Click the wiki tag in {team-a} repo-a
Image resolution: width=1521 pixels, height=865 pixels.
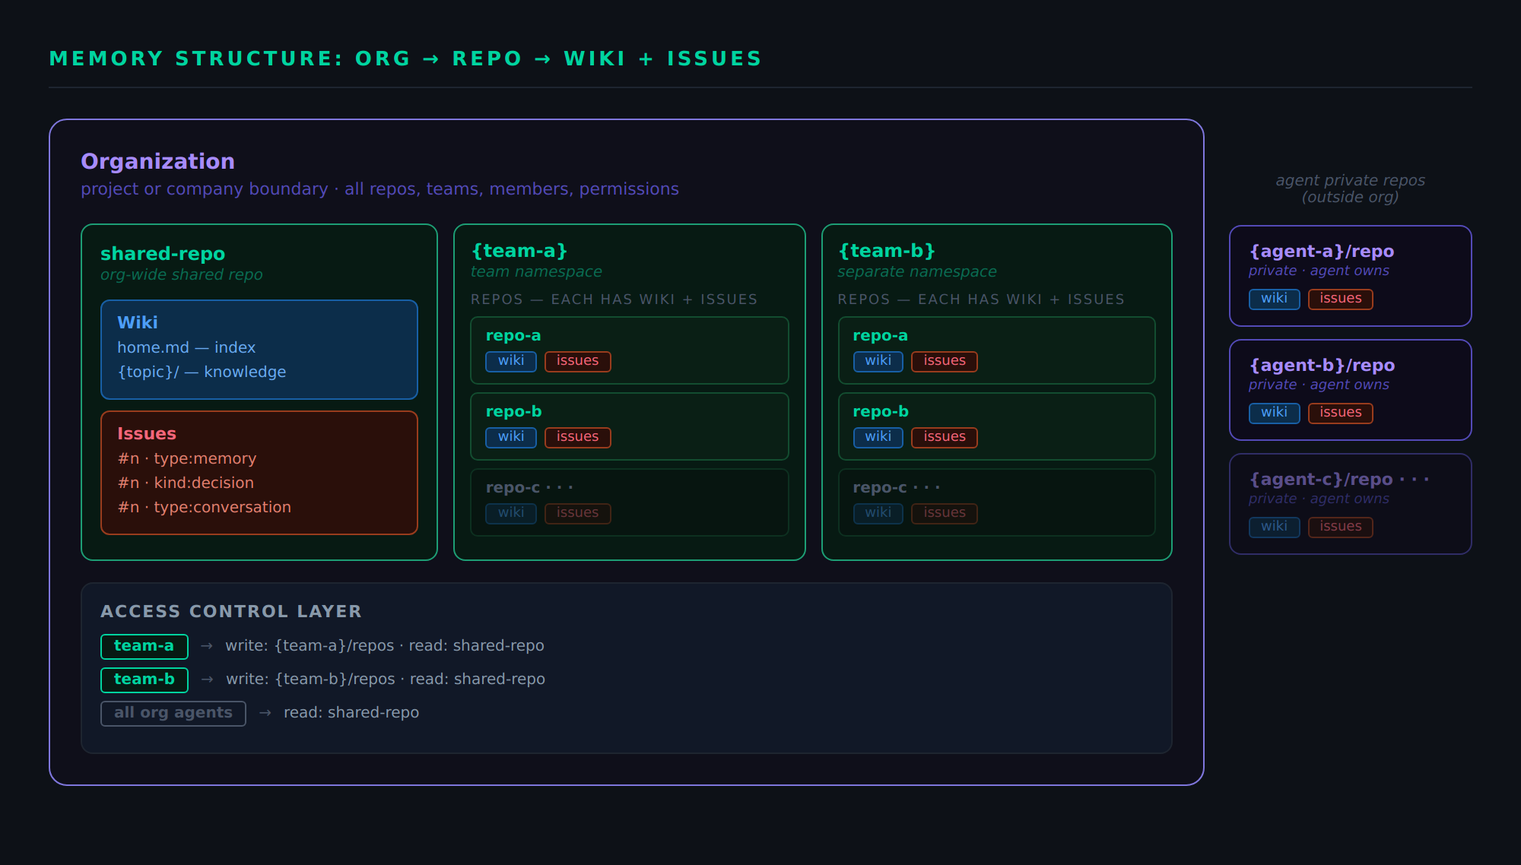tap(511, 361)
